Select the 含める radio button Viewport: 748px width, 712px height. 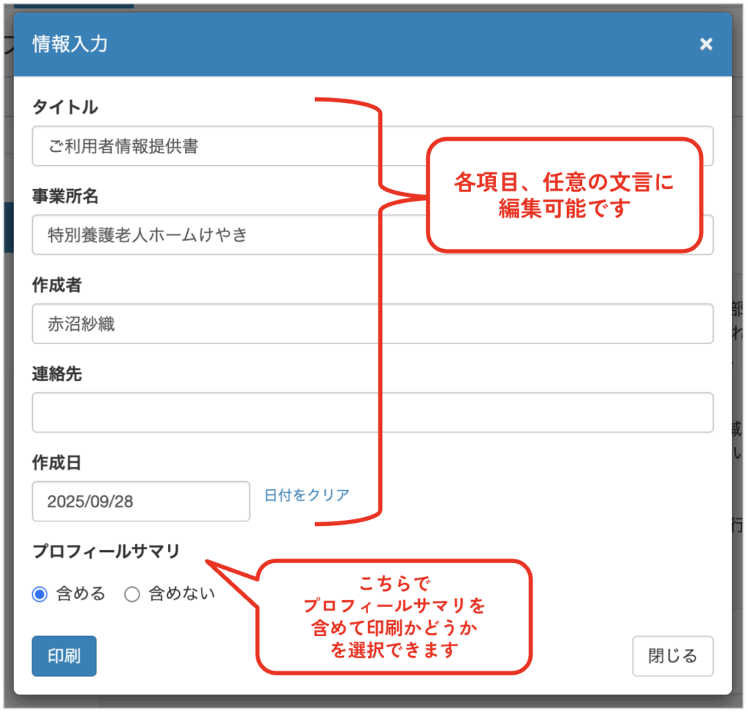click(x=39, y=594)
